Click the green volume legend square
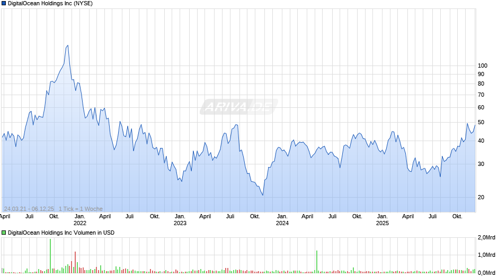Viewport: 498px width, 278px height. pos(4,233)
